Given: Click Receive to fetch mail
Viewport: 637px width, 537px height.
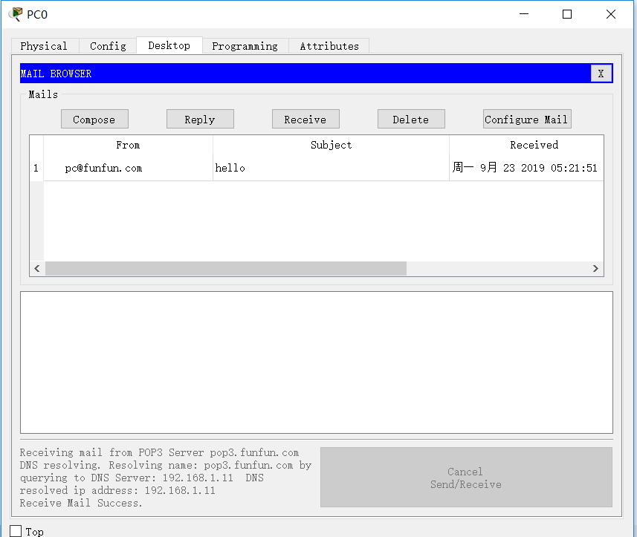Looking at the screenshot, I should (305, 120).
